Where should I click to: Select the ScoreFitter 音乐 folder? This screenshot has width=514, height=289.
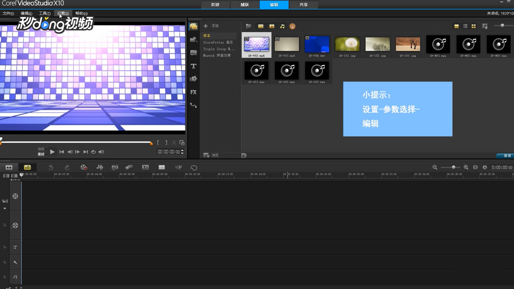(x=219, y=43)
